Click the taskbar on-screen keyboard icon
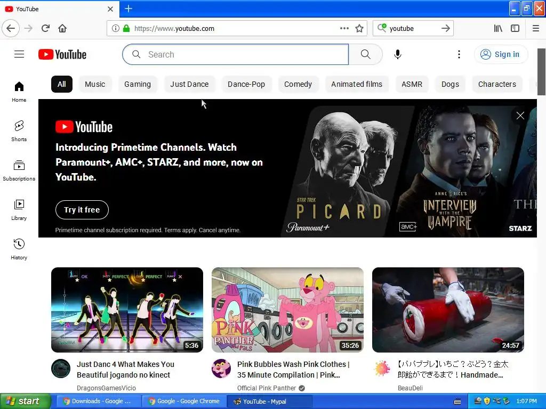This screenshot has width=546, height=409. (457, 402)
